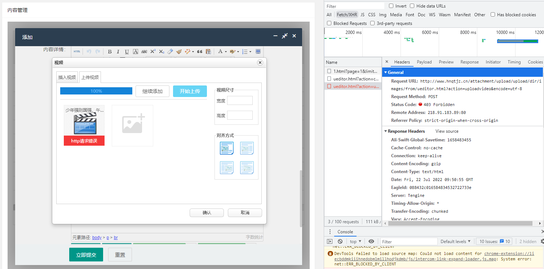Click the undo arrow in editor toolbar
This screenshot has width=544, height=269.
[x=89, y=52]
